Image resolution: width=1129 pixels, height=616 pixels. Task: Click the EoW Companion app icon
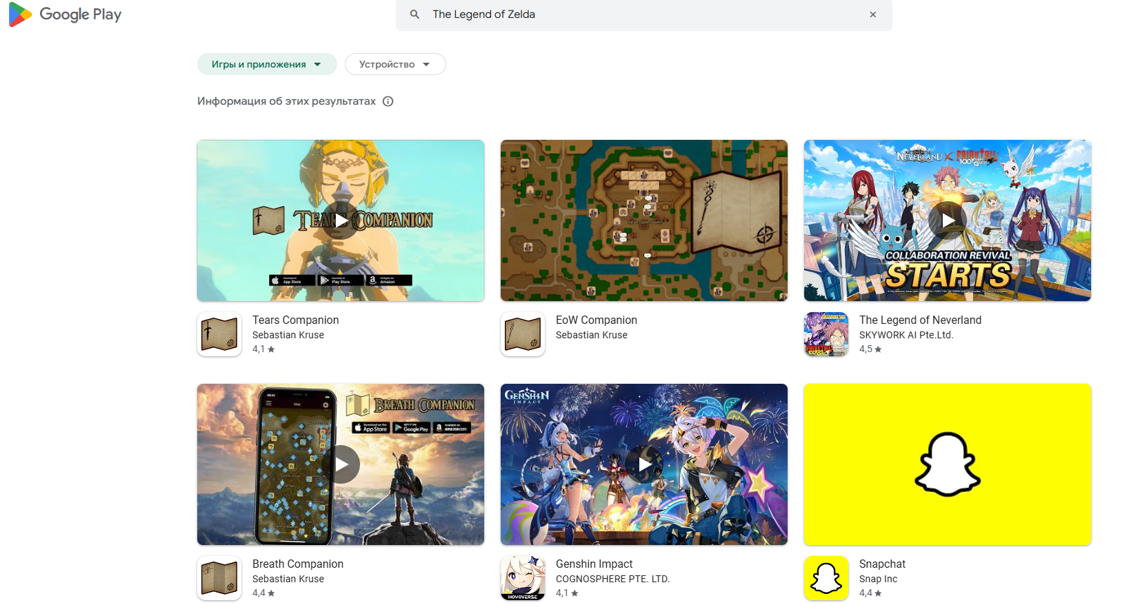click(x=523, y=334)
